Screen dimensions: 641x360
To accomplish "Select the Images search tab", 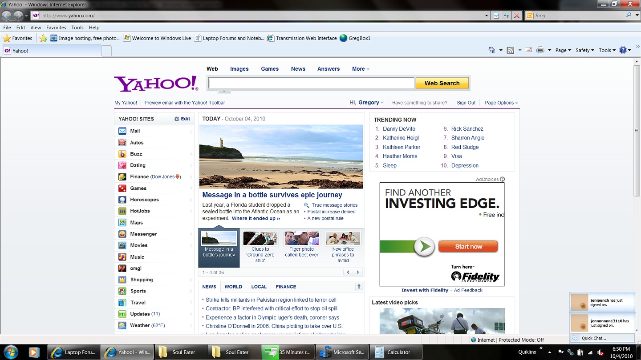I will click(x=239, y=69).
